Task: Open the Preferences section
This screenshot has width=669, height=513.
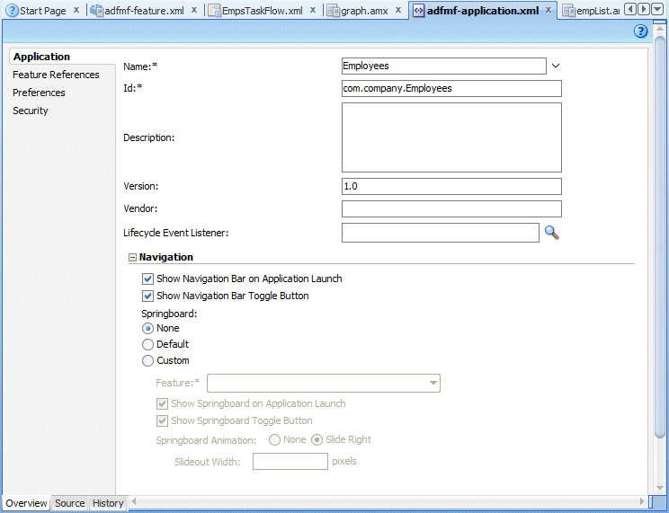Action: pos(39,93)
